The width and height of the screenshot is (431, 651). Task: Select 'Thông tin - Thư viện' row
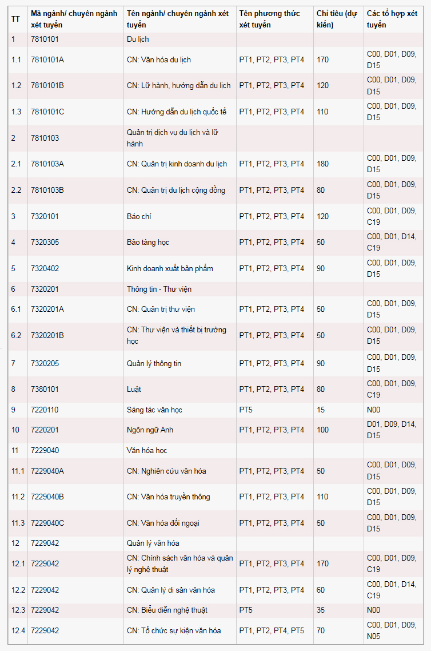tap(215, 289)
